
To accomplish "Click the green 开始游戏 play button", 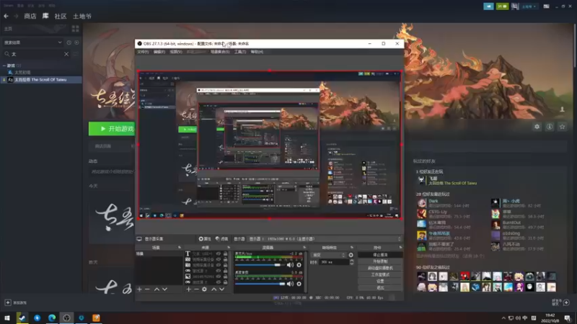I will (x=112, y=129).
